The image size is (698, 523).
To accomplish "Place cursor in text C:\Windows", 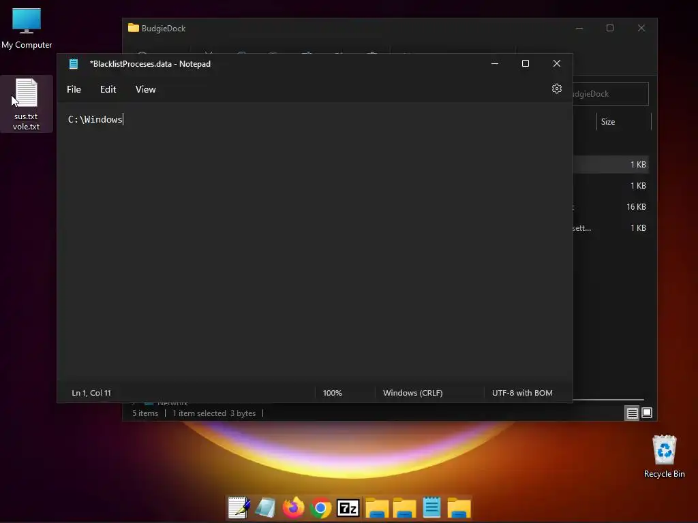I will [95, 119].
